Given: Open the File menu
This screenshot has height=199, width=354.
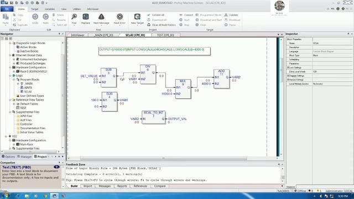Looking at the screenshot, I should pos(7,9).
